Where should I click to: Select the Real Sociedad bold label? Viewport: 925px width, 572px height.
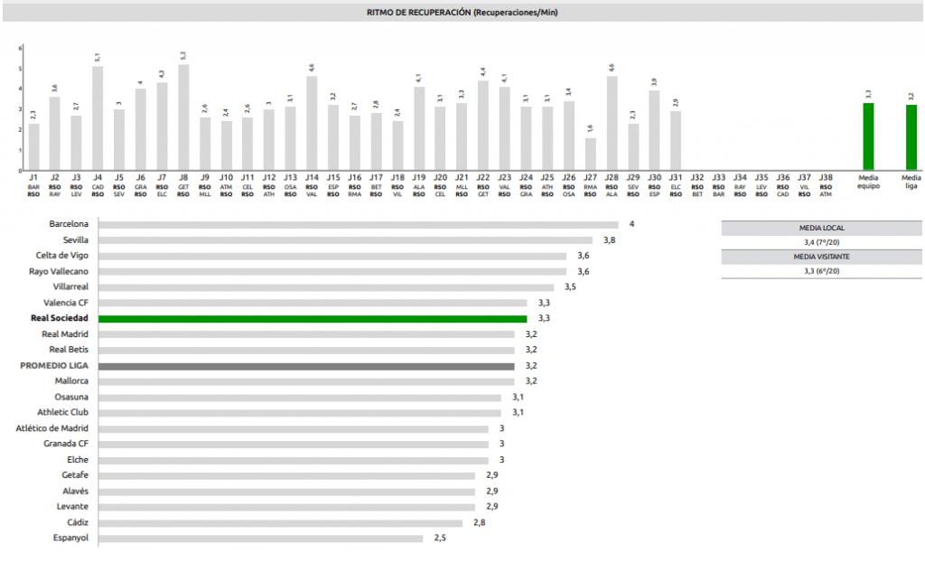click(x=60, y=319)
